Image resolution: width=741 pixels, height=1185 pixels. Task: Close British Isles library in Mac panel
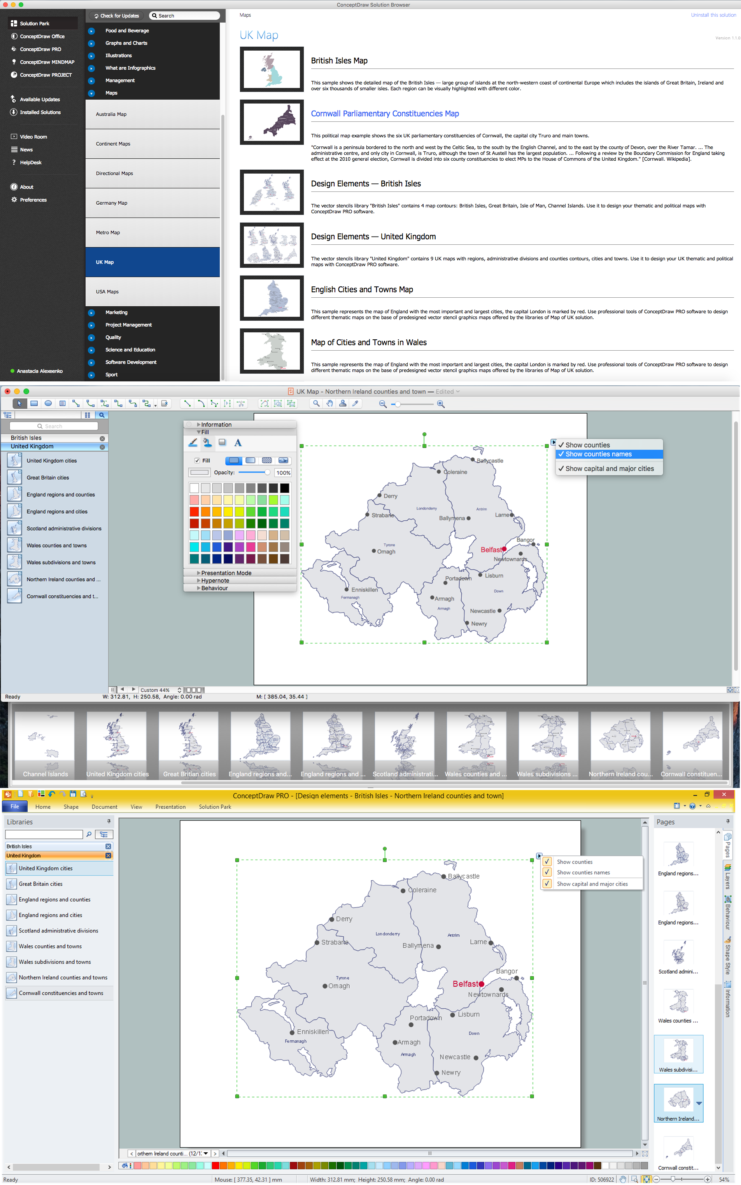[x=102, y=438]
